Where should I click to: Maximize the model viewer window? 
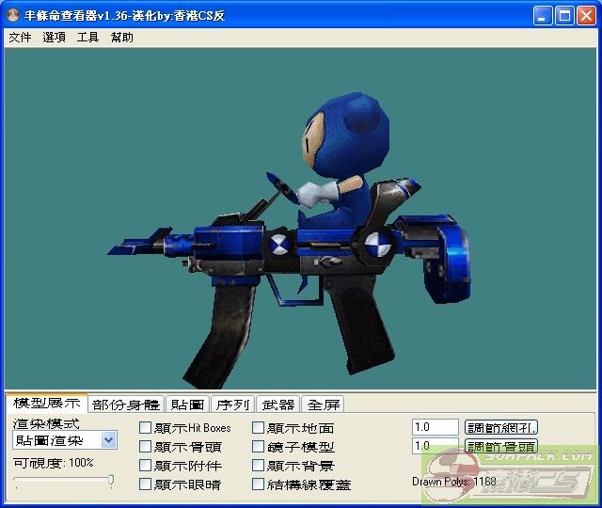[x=564, y=16]
